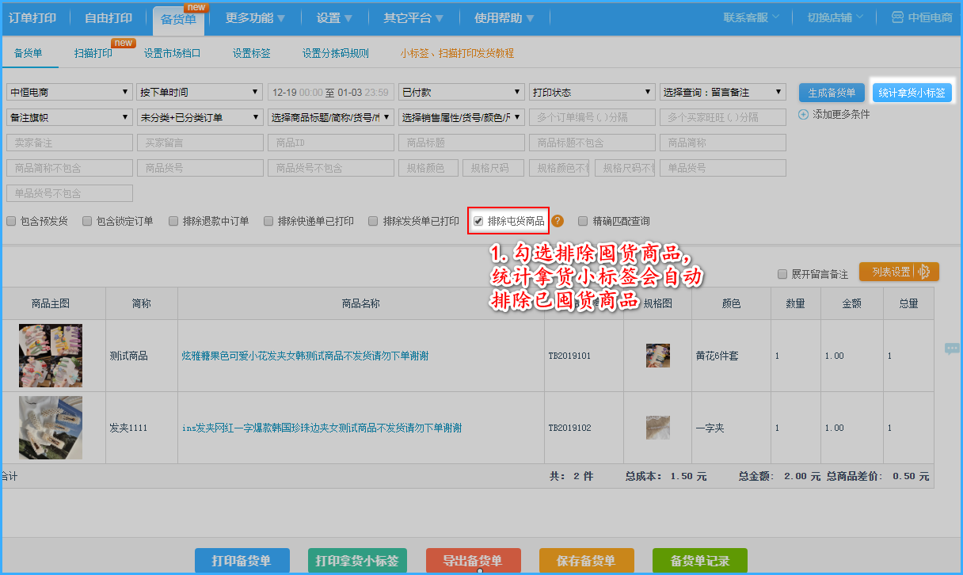Enable the 精确匹配查询 checkbox
963x575 pixels.
coord(583,221)
